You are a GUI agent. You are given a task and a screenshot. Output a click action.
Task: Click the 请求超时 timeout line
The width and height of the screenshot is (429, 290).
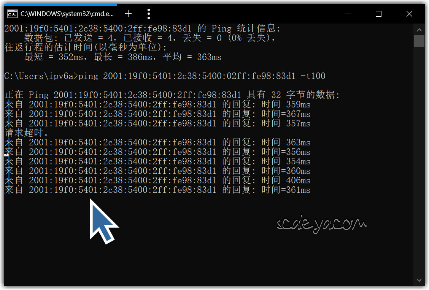pyautogui.click(x=27, y=133)
